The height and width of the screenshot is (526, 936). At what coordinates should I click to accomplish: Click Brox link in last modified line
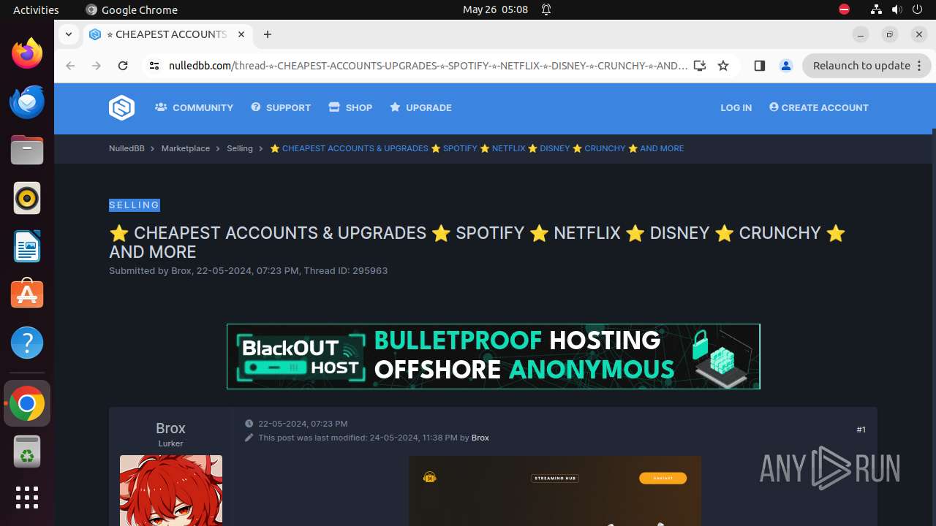pos(480,438)
